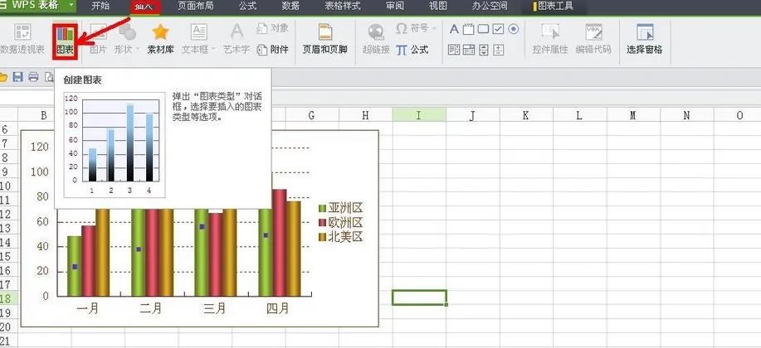The height and width of the screenshot is (348, 761).
Task: Expand the 文本框 dropdown arrow
Action: [213, 50]
